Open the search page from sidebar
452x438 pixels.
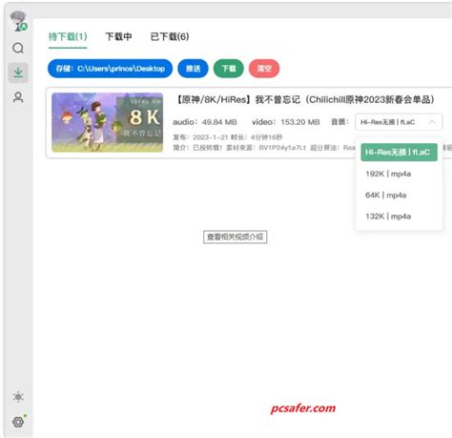point(18,49)
